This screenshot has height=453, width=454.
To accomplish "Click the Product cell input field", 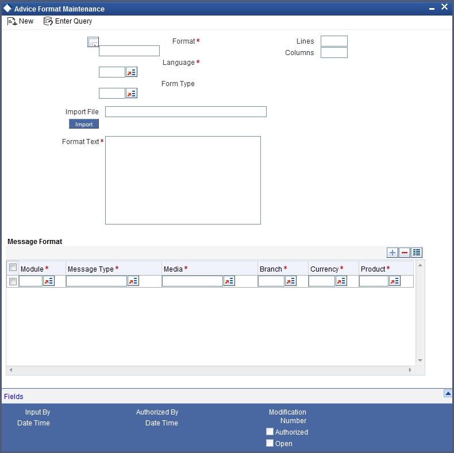I will 374,281.
